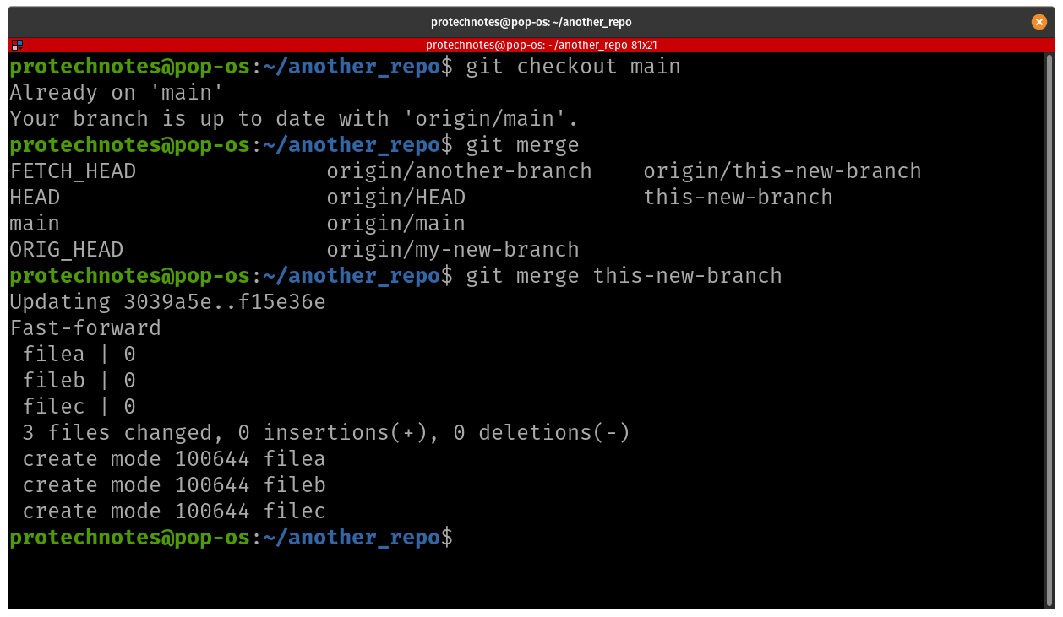The width and height of the screenshot is (1063, 617).
Task: Click the 'create mode 100644 filea' line
Action: tap(174, 459)
